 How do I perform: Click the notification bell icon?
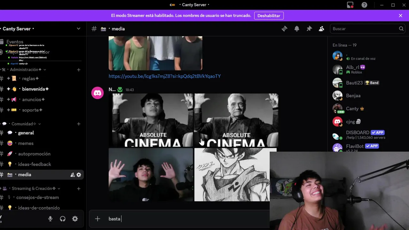point(297,29)
